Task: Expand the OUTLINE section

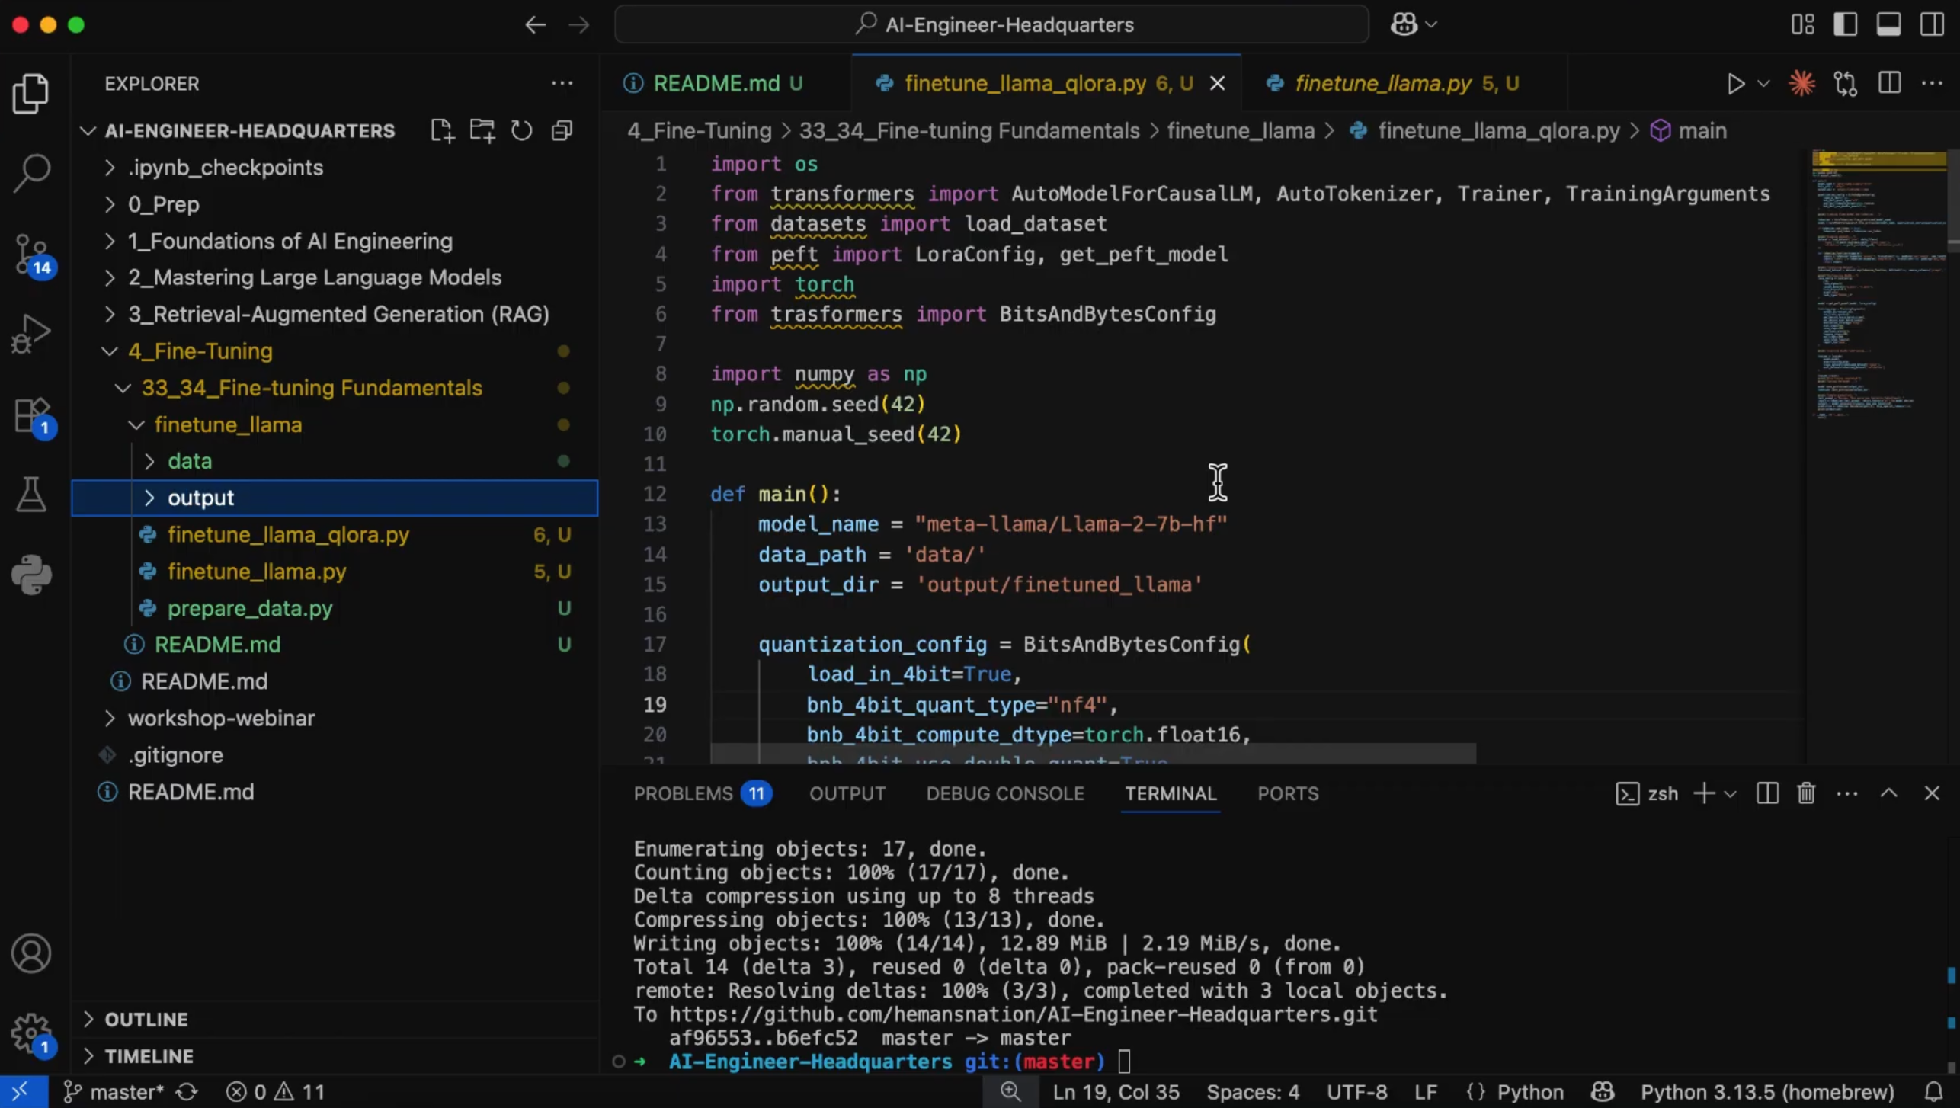Action: (146, 1019)
